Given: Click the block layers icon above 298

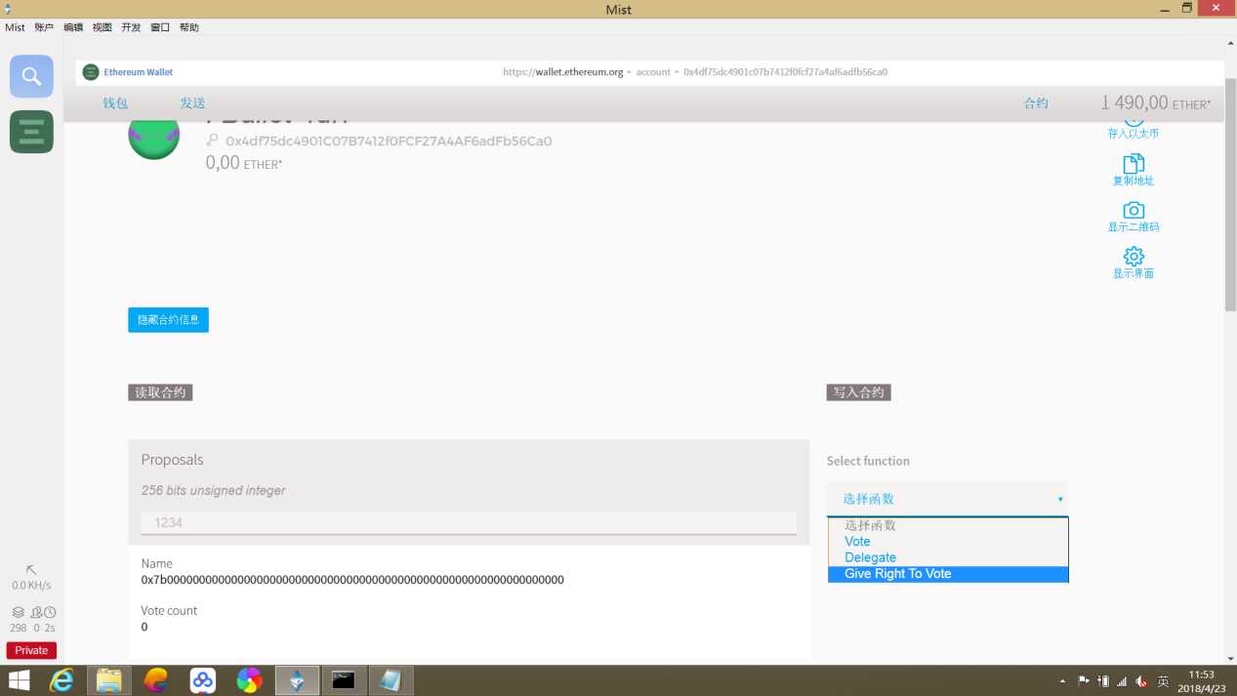Looking at the screenshot, I should [x=18, y=612].
